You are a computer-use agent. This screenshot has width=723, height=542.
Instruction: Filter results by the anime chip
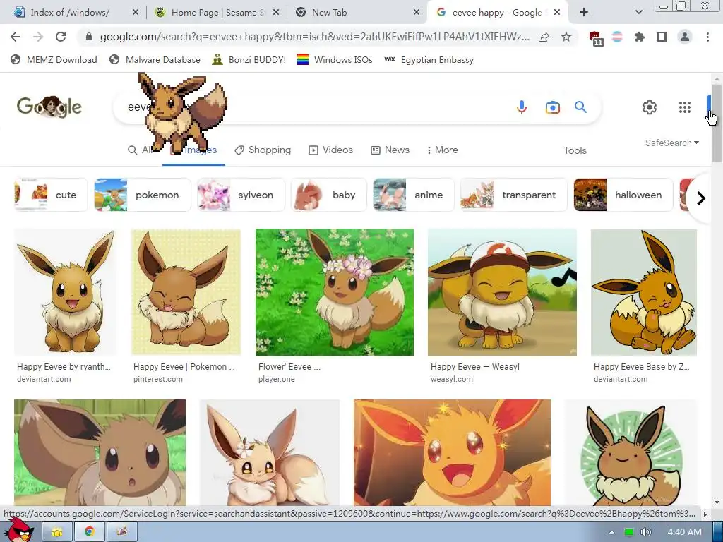(414, 195)
